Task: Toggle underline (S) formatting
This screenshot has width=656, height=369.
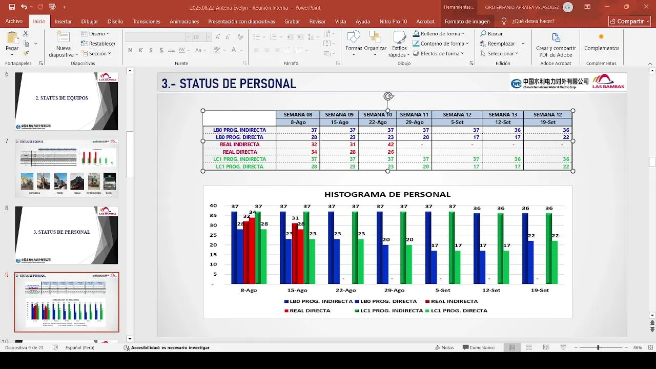Action: 151,50
